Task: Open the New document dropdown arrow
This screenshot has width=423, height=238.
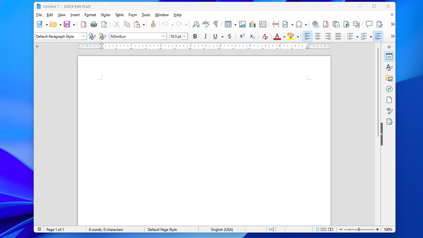Action: pyautogui.click(x=47, y=25)
